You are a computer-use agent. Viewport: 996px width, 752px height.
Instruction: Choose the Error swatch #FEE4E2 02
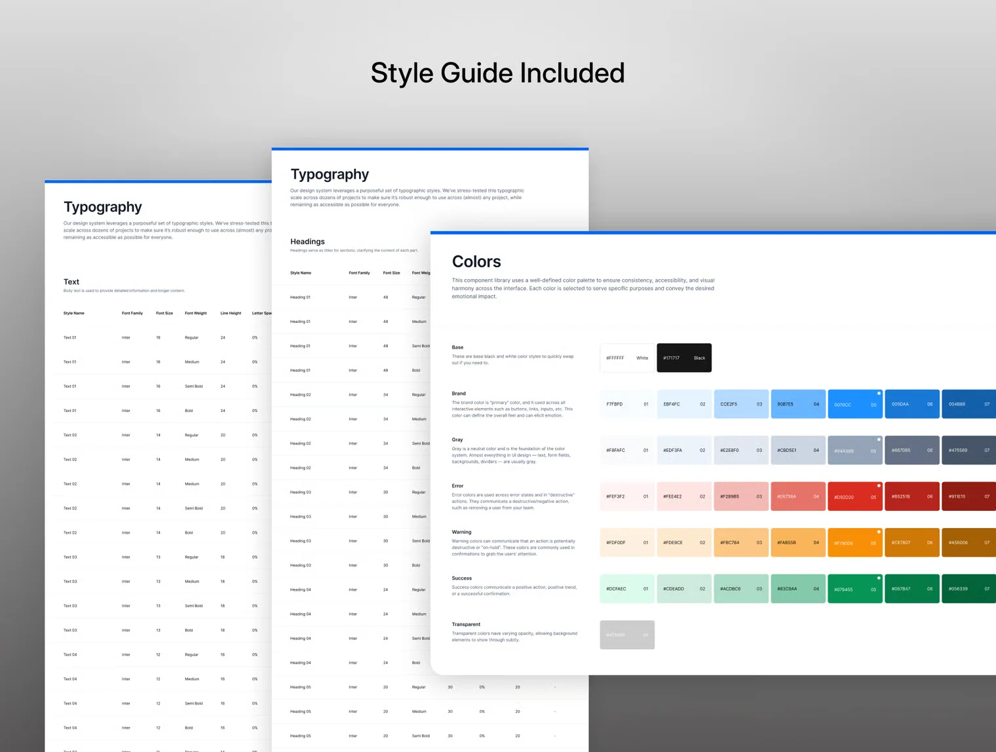pos(684,497)
